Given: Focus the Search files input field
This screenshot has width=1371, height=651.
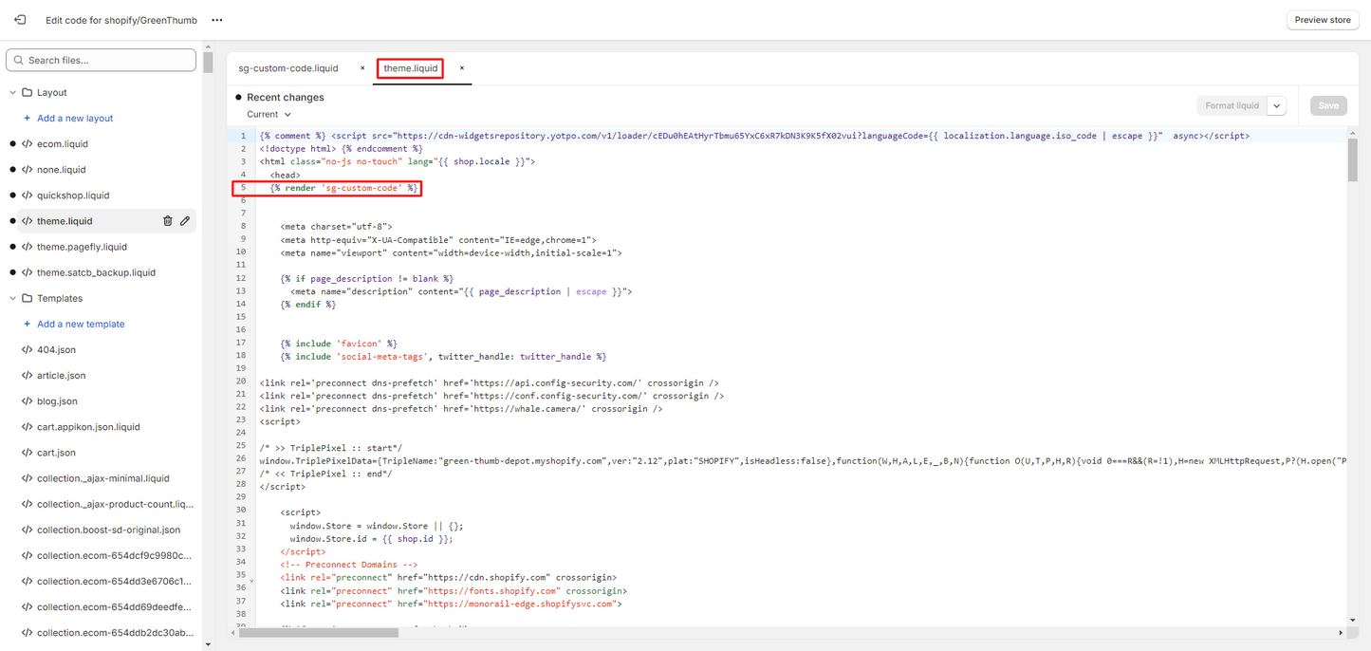Looking at the screenshot, I should [x=102, y=60].
